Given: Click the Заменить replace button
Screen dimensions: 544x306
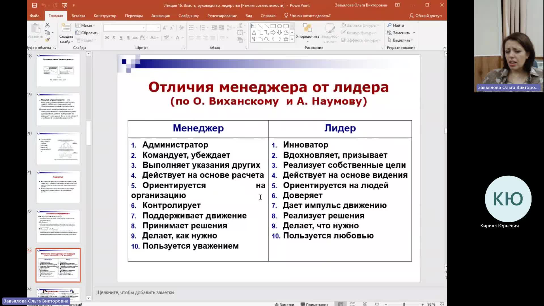Looking at the screenshot, I should point(398,33).
